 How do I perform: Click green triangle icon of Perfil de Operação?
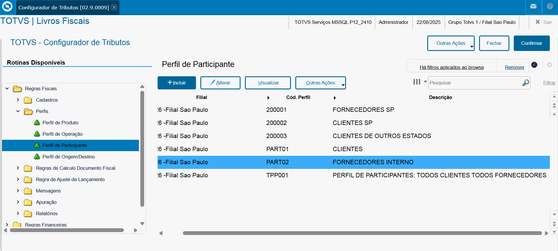point(37,134)
